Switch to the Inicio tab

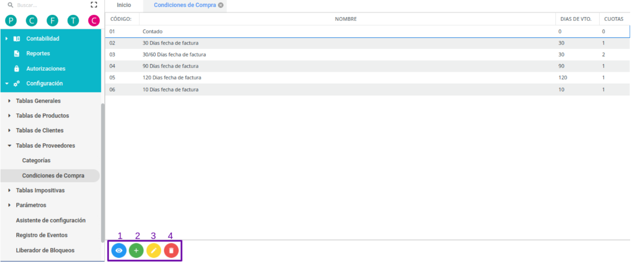[124, 5]
